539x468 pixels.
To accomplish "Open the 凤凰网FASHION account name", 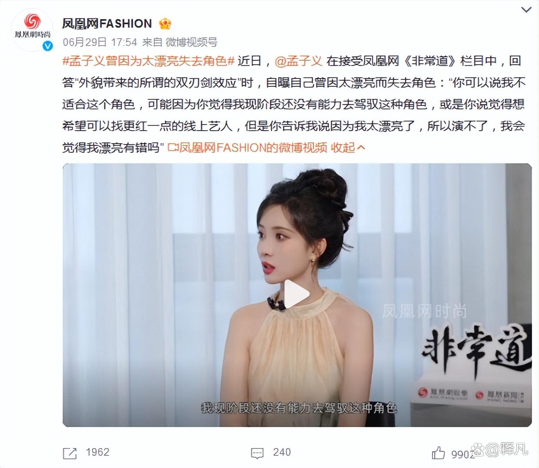I will pyautogui.click(x=107, y=23).
